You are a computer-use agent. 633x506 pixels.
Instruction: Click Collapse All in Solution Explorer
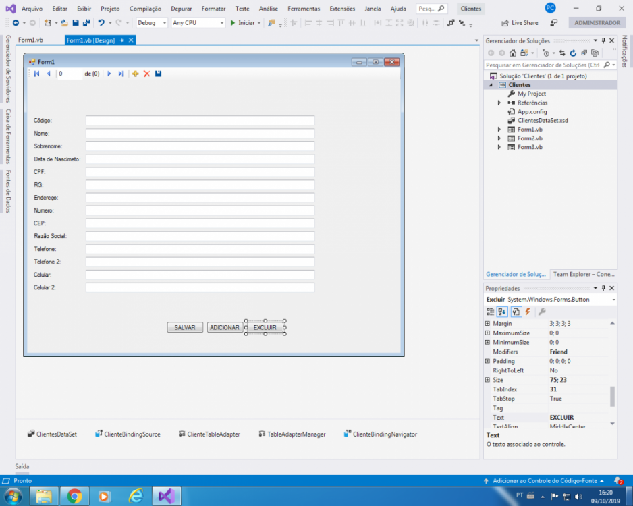(x=584, y=53)
